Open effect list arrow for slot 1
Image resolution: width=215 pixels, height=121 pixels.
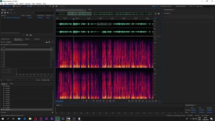[x=51, y=47]
